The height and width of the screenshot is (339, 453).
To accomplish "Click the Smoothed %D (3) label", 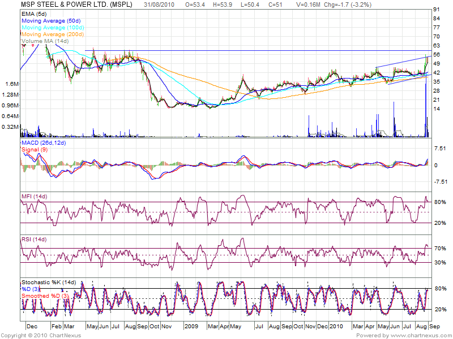I will click(x=45, y=295).
